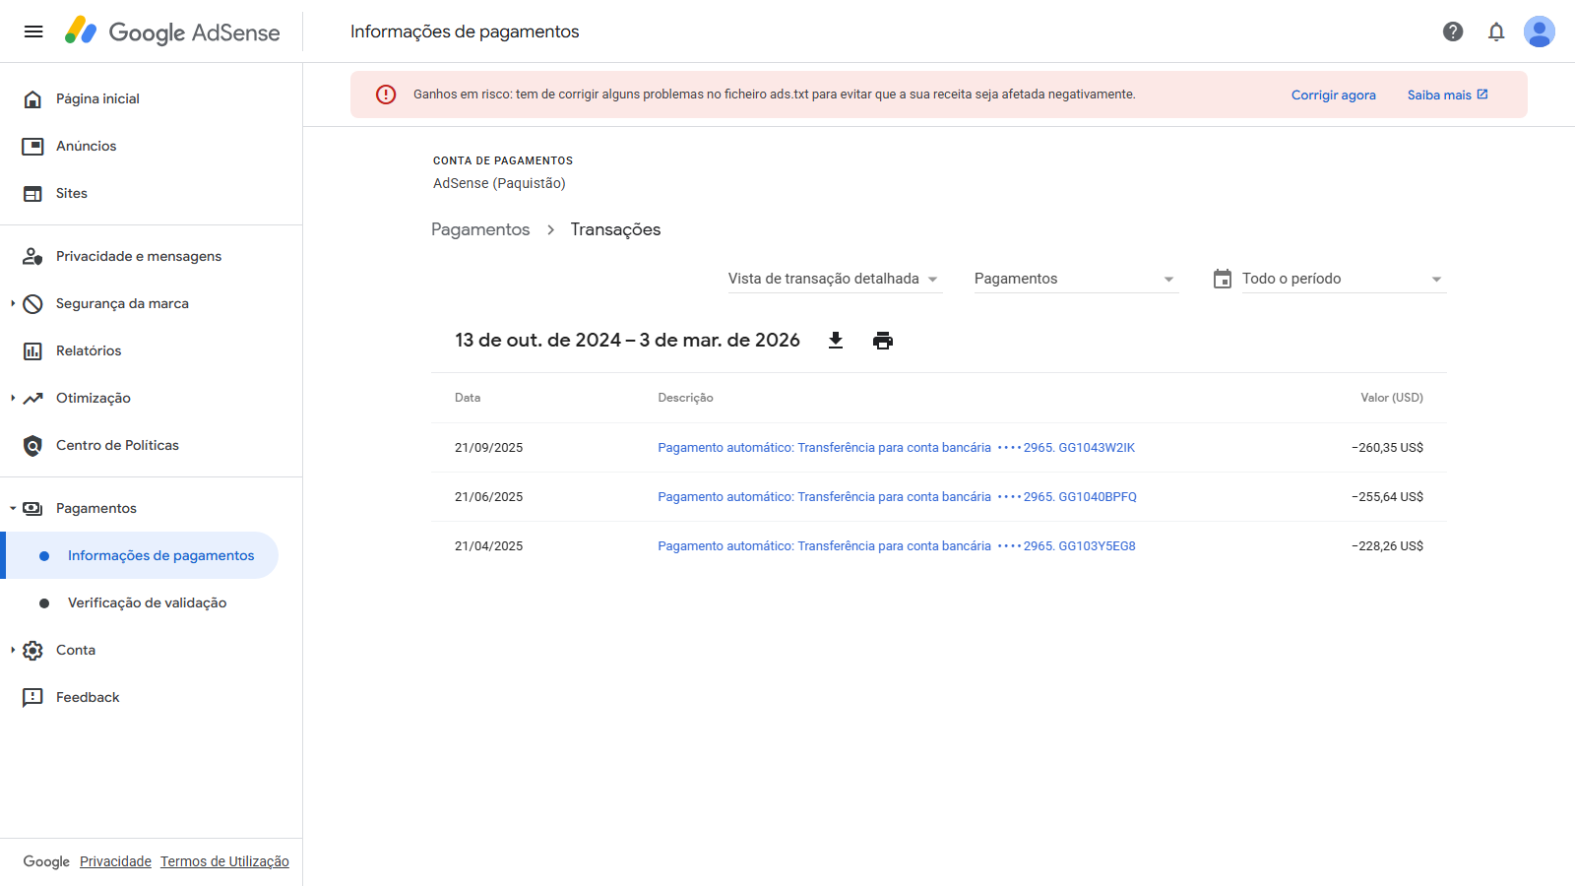Download the transactions list
The image size is (1575, 886).
(836, 341)
